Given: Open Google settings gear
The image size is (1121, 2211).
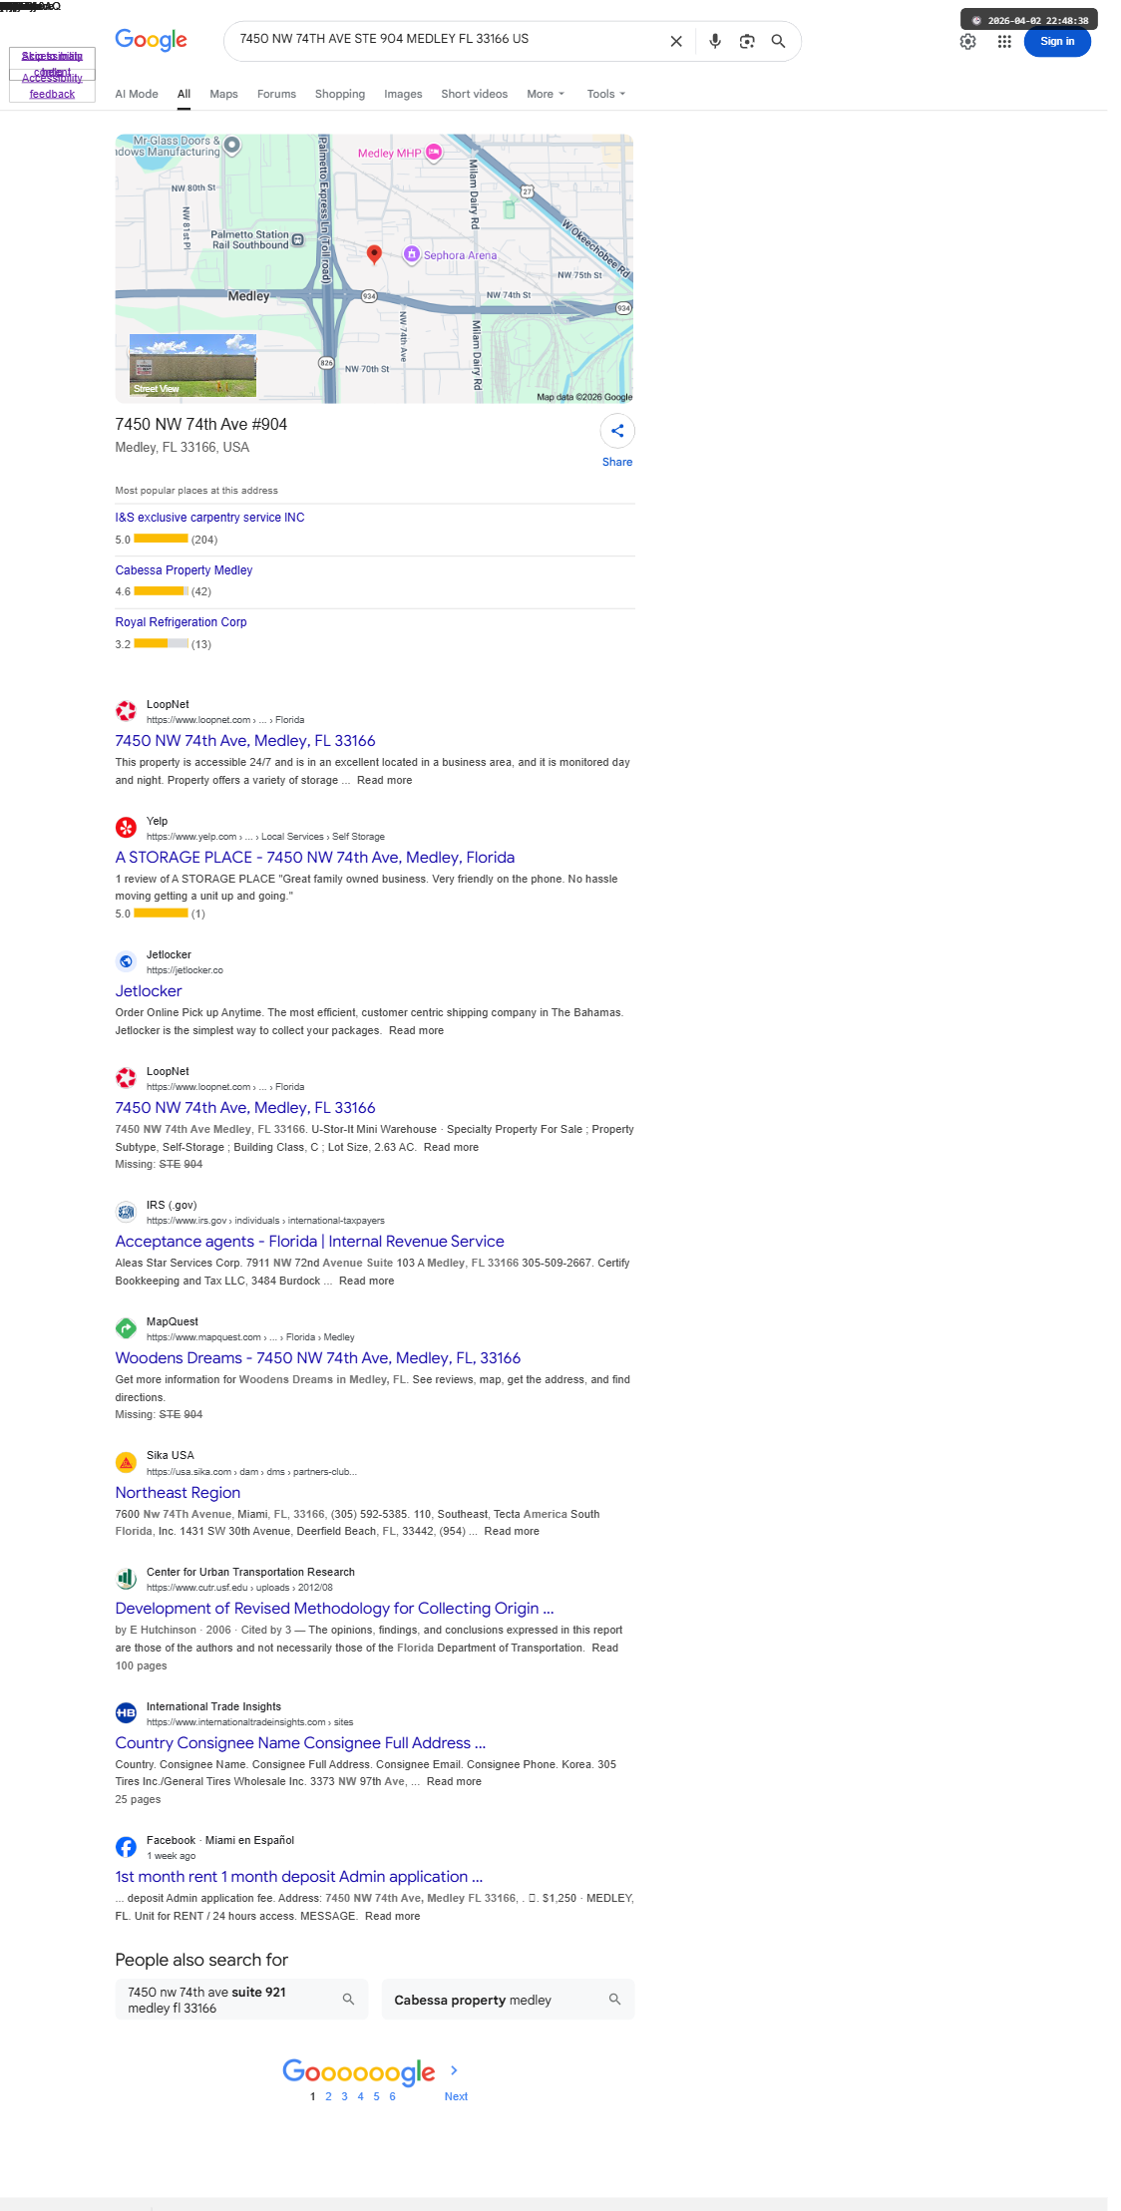Looking at the screenshot, I should tap(967, 41).
